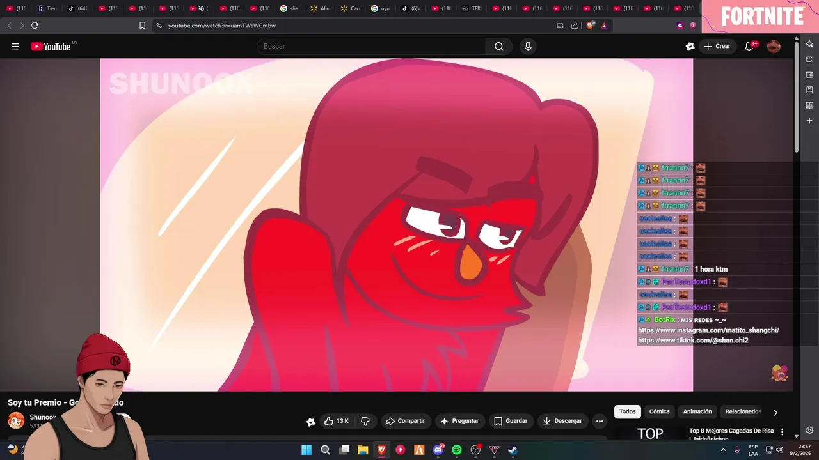Show more filter chips with right arrow
819x460 pixels.
[x=775, y=412]
